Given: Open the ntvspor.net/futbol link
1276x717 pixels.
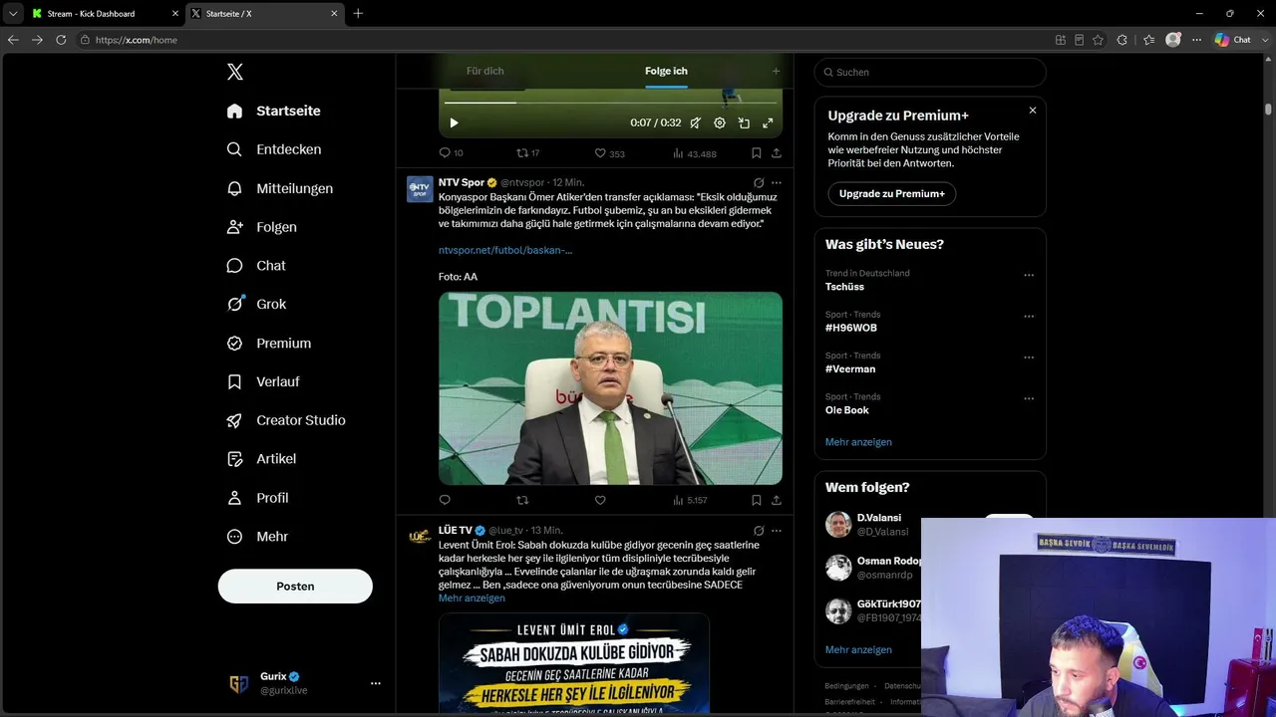Looking at the screenshot, I should point(505,250).
